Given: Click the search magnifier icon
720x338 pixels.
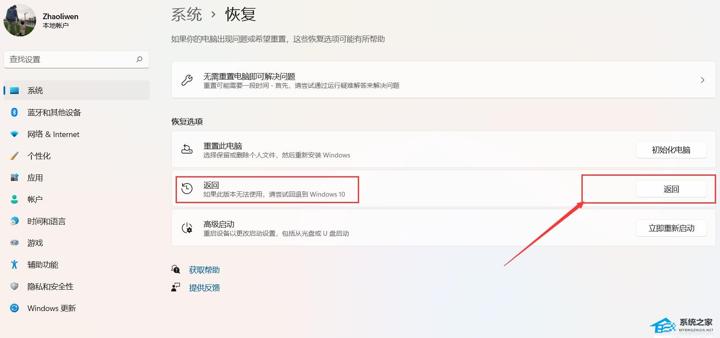Looking at the screenshot, I should tap(139, 59).
